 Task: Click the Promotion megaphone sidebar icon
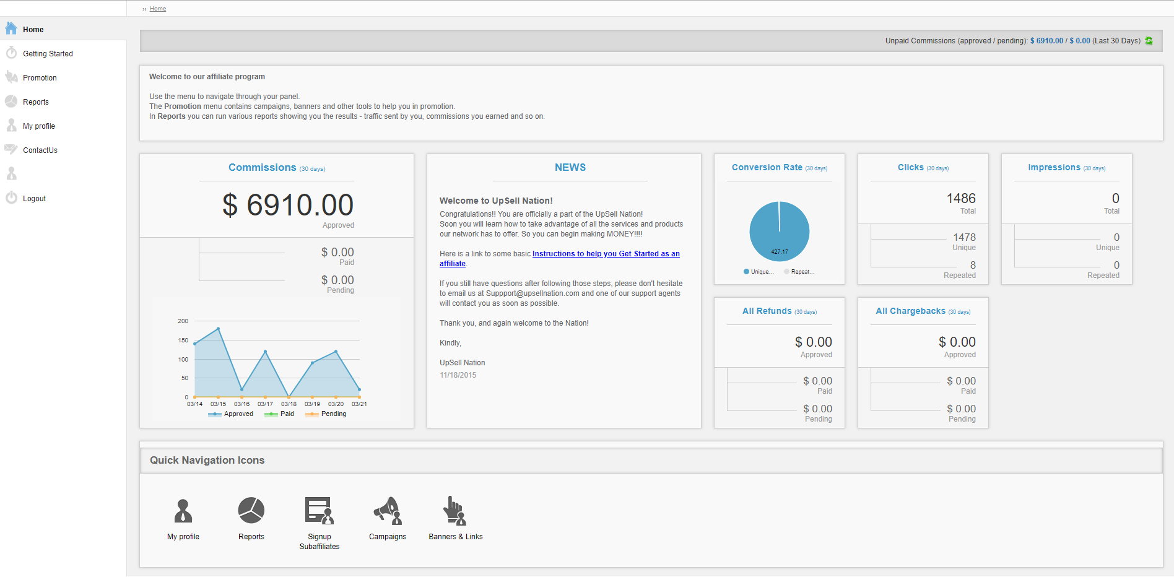11,77
